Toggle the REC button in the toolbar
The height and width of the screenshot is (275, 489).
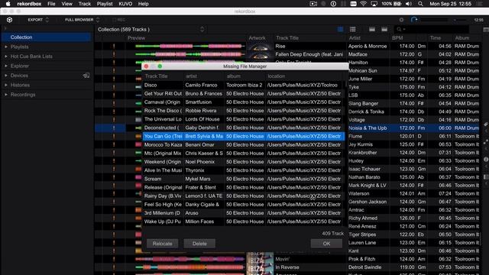click(118, 20)
